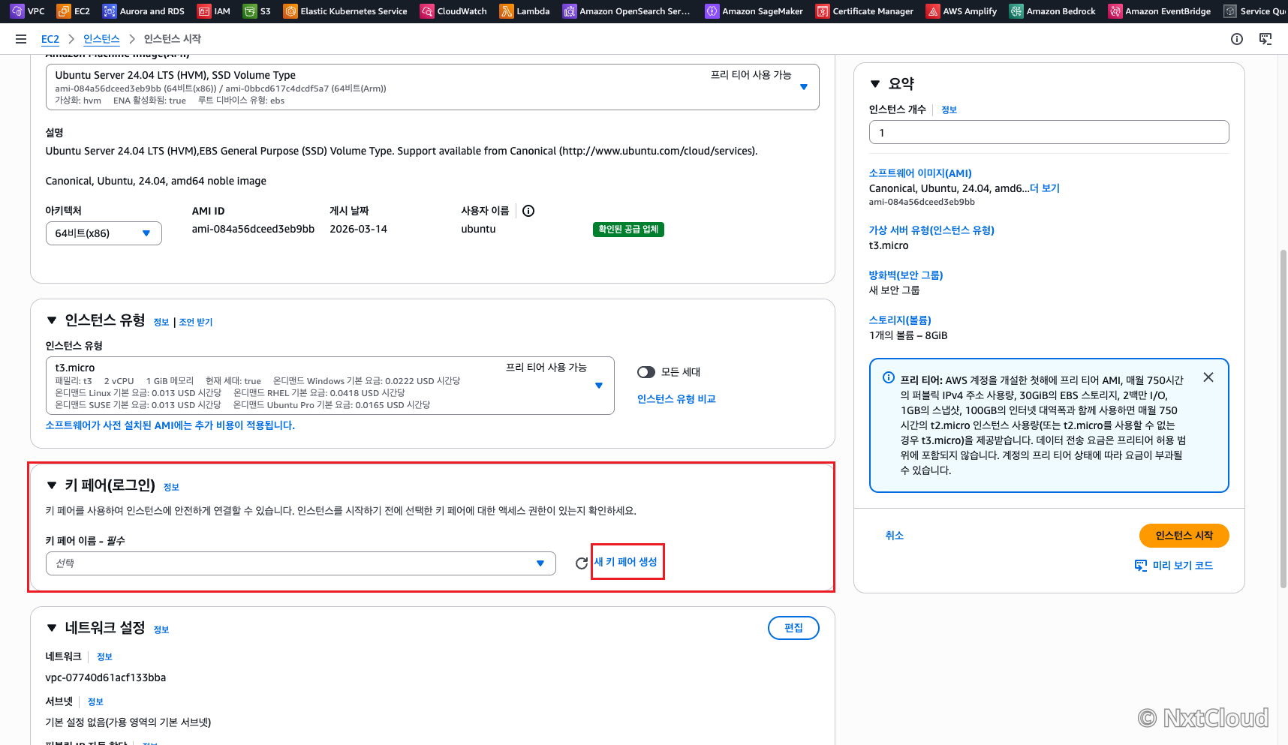Close the 프리 티어 info box
The width and height of the screenshot is (1288, 745).
(x=1208, y=377)
